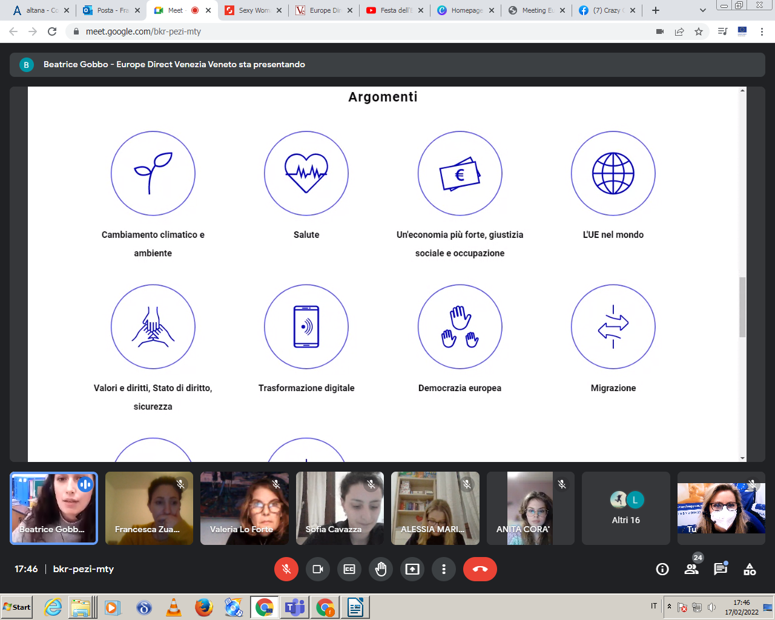The width and height of the screenshot is (775, 620).
Task: Open the 'Altri 16' participants tile
Action: (626, 509)
